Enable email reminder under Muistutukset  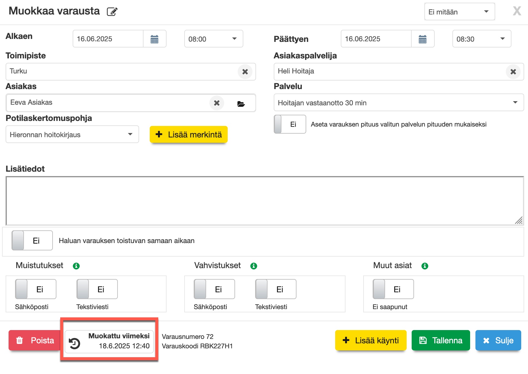[36, 289]
